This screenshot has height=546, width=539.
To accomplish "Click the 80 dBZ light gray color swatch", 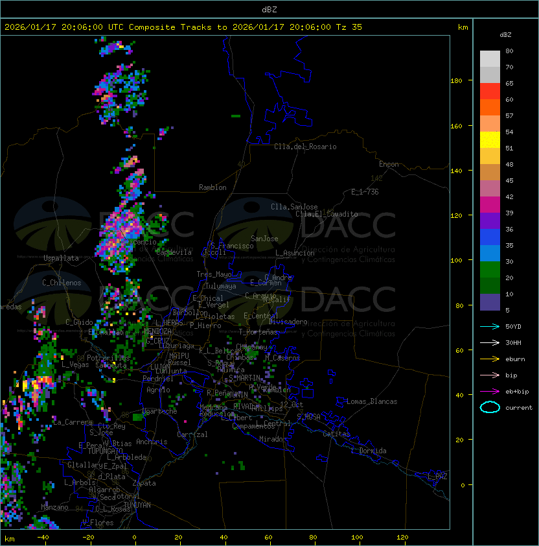I will 490,58.
